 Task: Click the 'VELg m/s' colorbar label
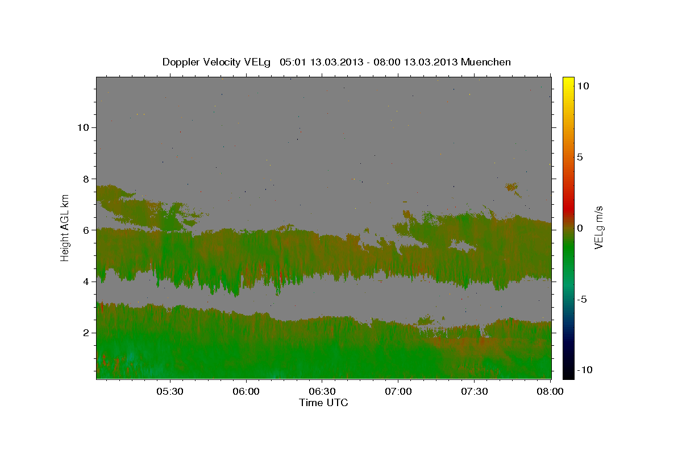pyautogui.click(x=598, y=228)
